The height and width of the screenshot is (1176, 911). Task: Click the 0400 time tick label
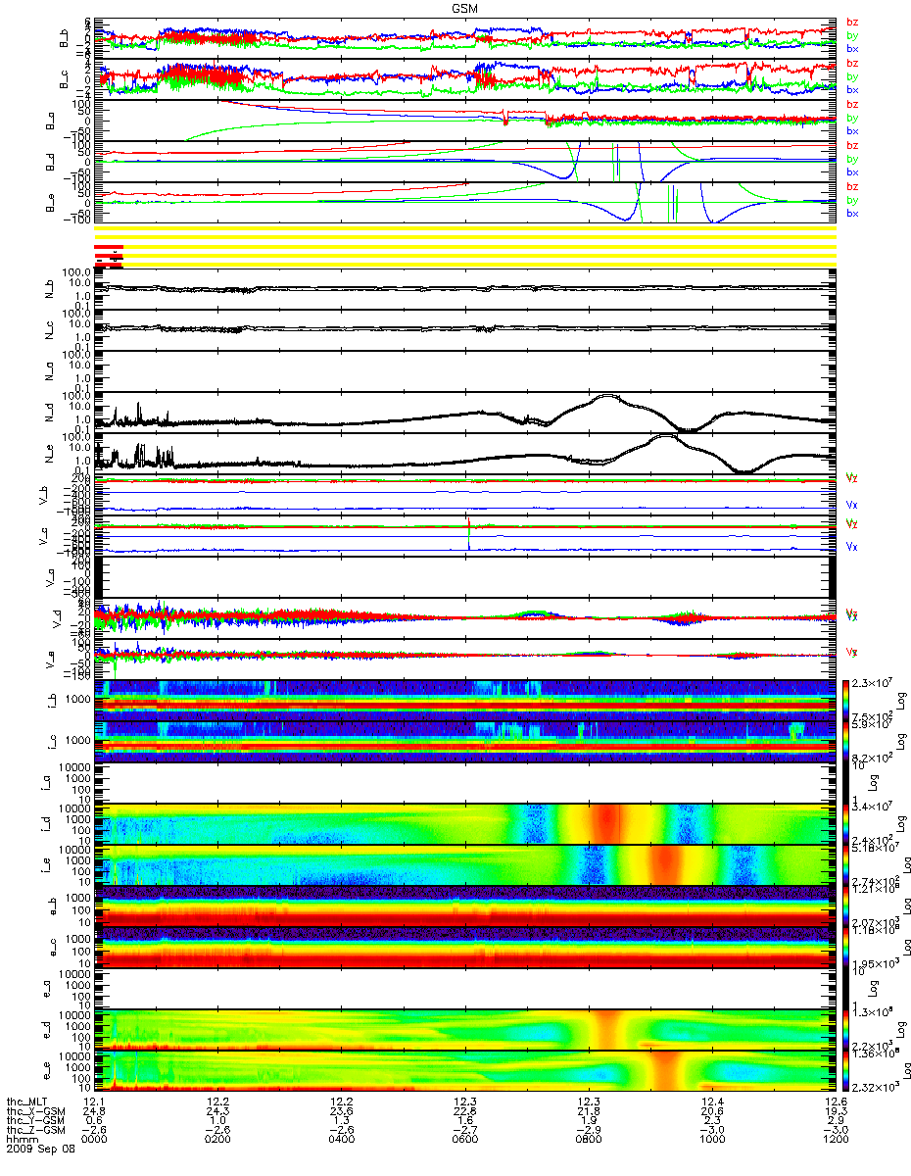click(341, 1141)
